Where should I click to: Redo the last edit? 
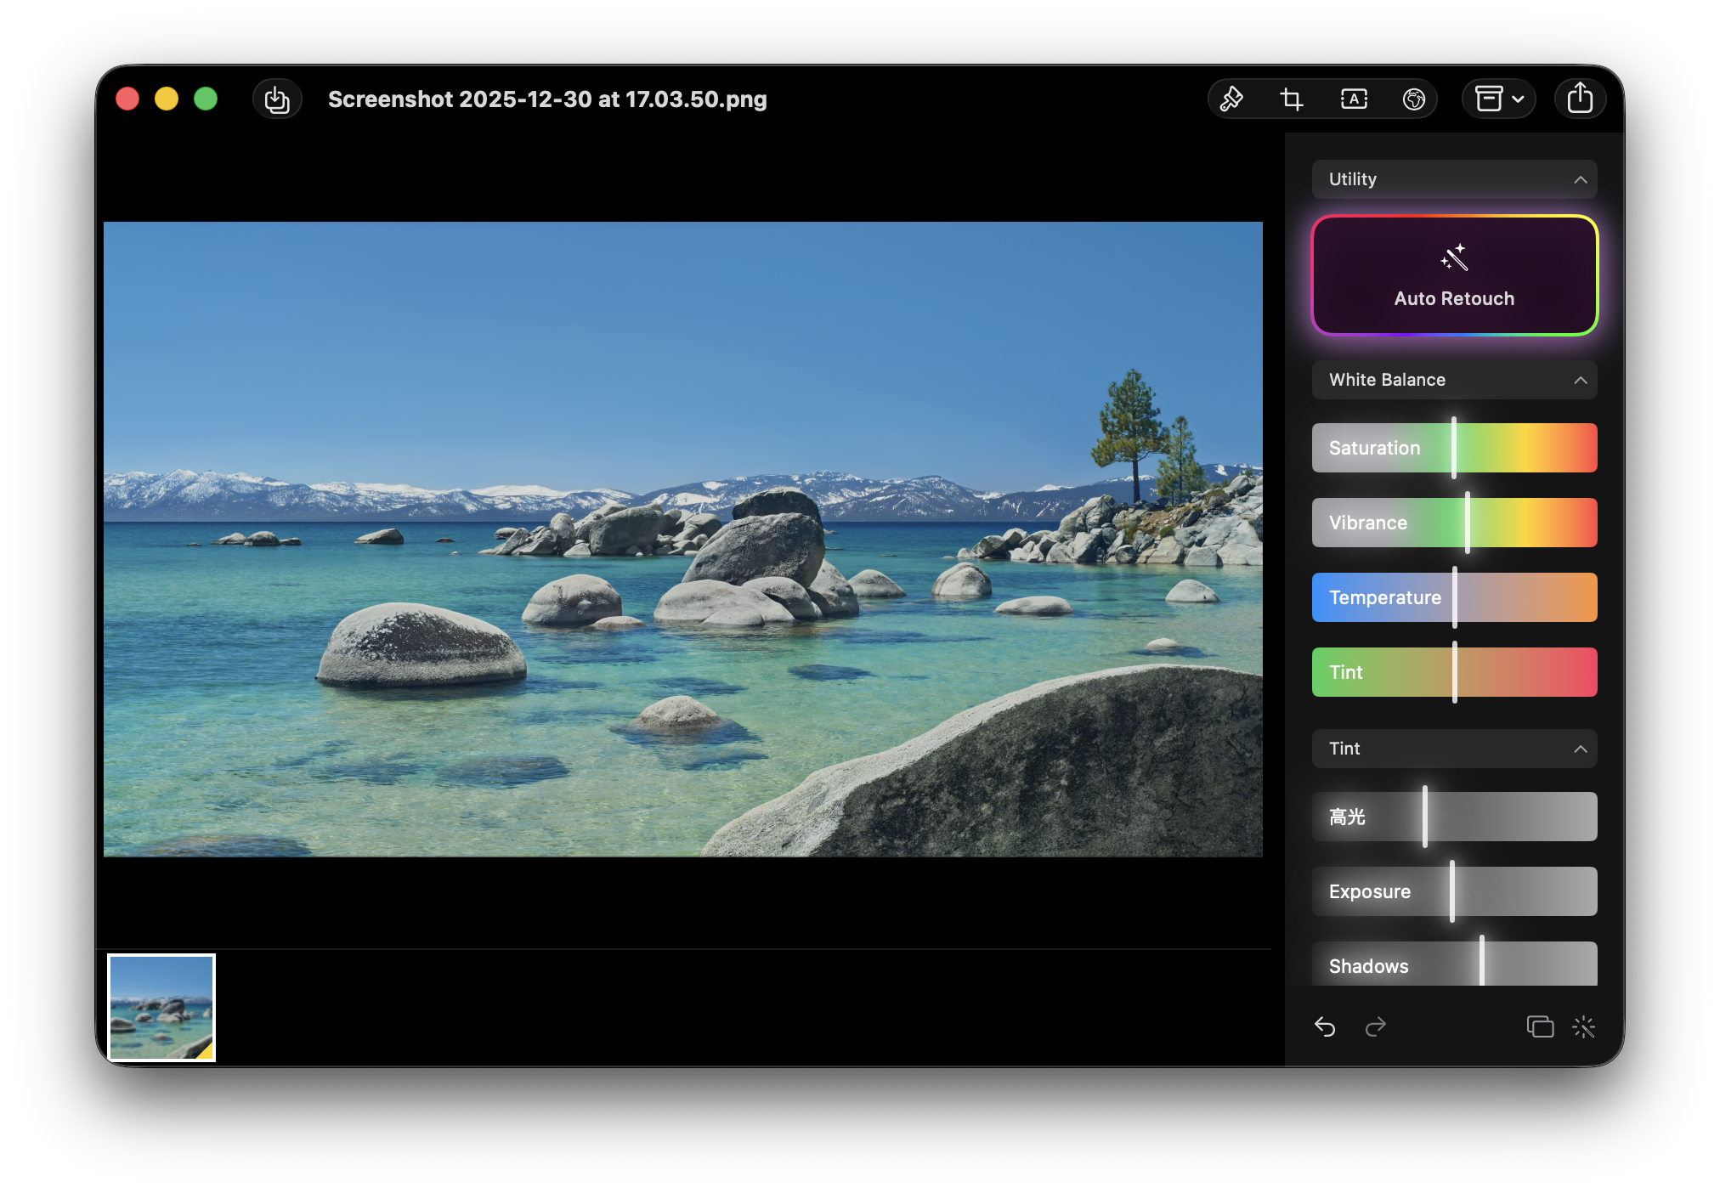tap(1375, 1027)
